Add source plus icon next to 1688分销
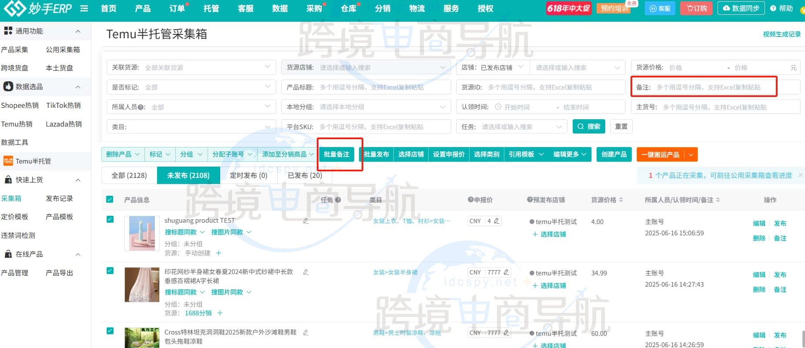 point(220,313)
